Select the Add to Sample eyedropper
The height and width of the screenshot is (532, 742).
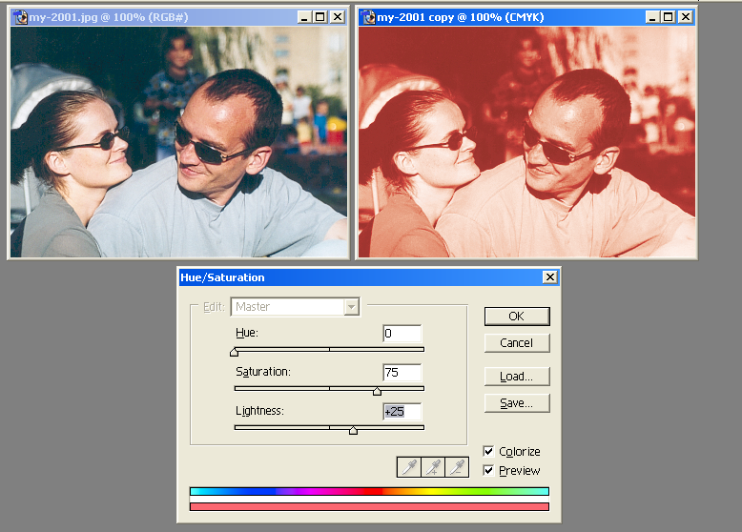(435, 467)
